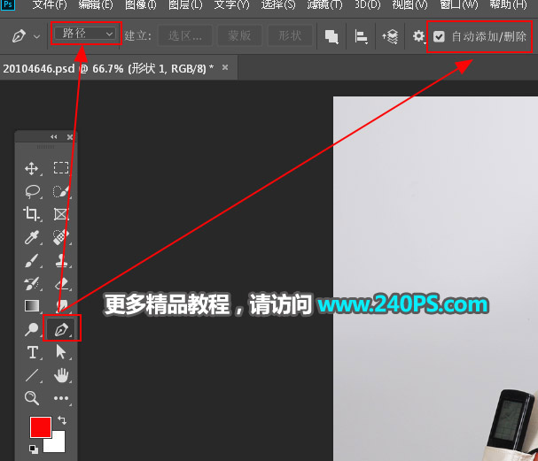Close the floating toolbox panel
This screenshot has height=461, width=538.
70,137
